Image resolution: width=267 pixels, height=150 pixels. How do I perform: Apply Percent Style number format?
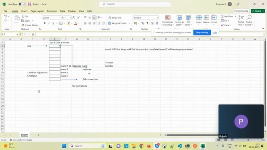point(143,23)
